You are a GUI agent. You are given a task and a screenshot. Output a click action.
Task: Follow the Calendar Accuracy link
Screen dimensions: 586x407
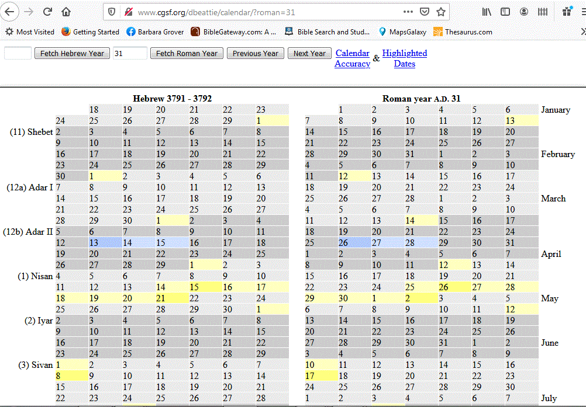click(352, 58)
